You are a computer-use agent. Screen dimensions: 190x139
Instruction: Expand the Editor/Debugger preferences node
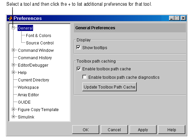13,65
